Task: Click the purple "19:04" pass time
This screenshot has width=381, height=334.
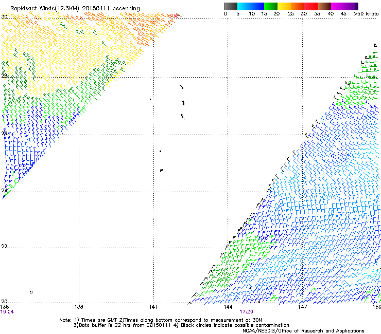Action: [x=7, y=312]
